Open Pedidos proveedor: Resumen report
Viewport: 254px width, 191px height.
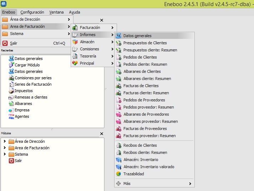coord(154,107)
